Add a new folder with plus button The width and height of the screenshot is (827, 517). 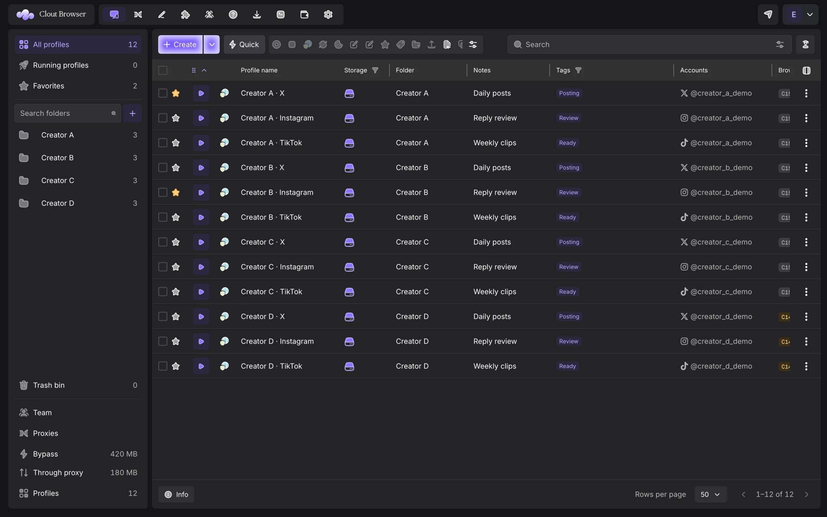132,113
